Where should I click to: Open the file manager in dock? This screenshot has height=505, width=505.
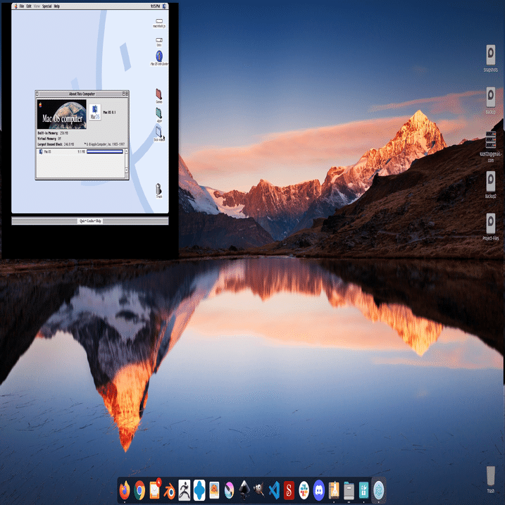click(x=349, y=490)
